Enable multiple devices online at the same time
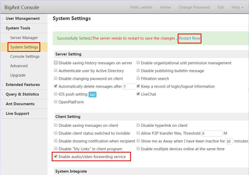249x175 pixels. [138, 149]
